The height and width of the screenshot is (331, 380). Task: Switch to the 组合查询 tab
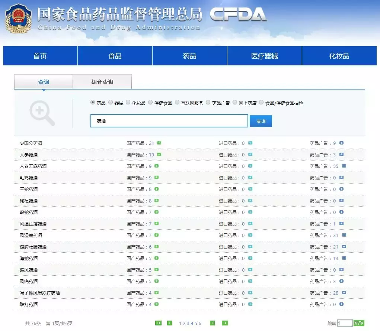coord(102,82)
